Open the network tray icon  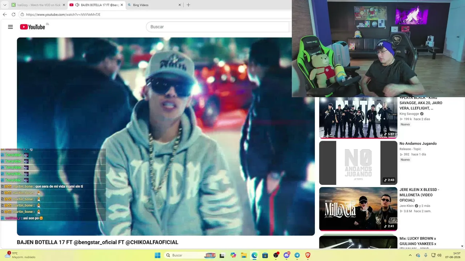click(x=433, y=255)
